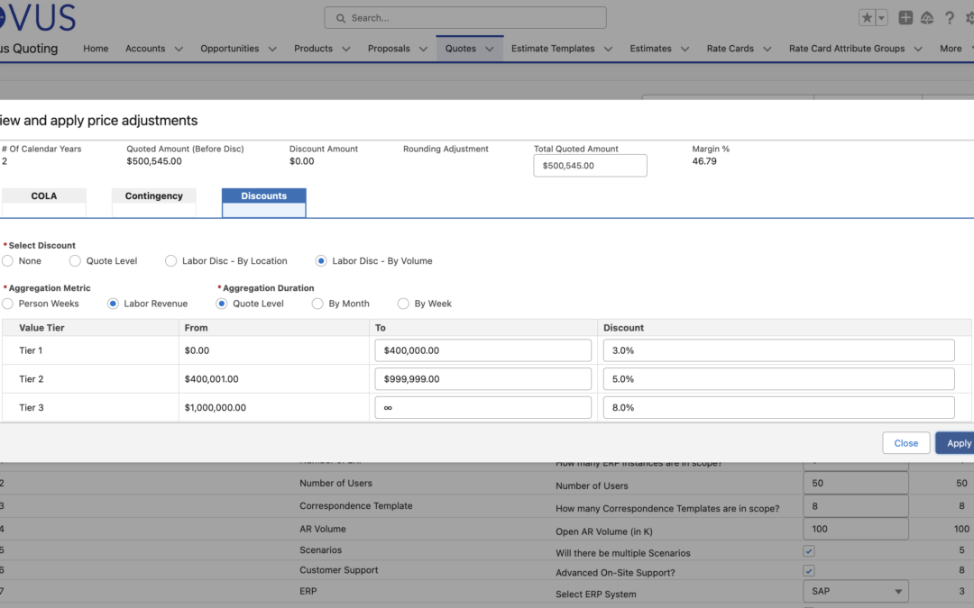The width and height of the screenshot is (974, 608).
Task: Uncheck the multiple Scenarios checkbox
Action: tap(808, 550)
